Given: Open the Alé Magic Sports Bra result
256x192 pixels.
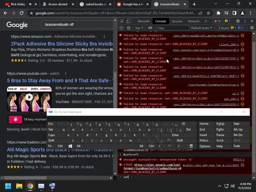Looking at the screenshot, I should point(60,149).
